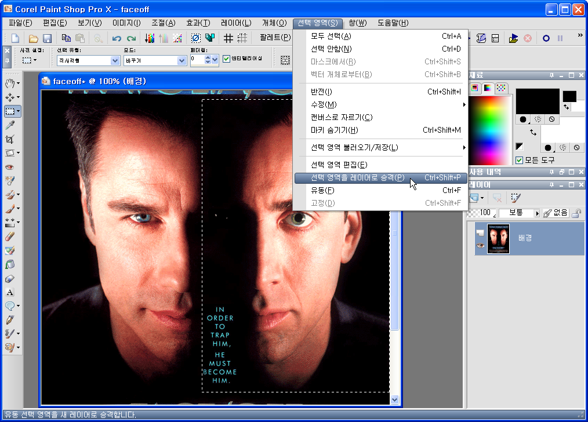Select the Pen tool
588x422 pixels.
(10, 319)
